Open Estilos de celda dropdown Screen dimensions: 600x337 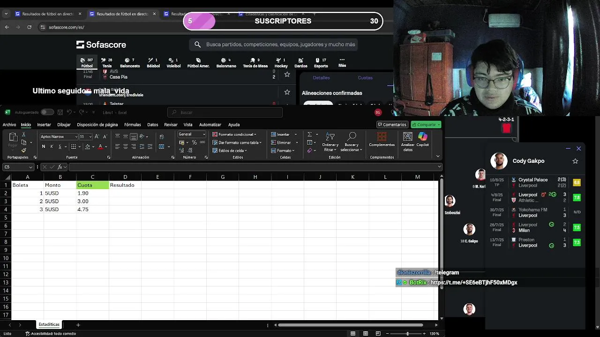click(x=230, y=151)
